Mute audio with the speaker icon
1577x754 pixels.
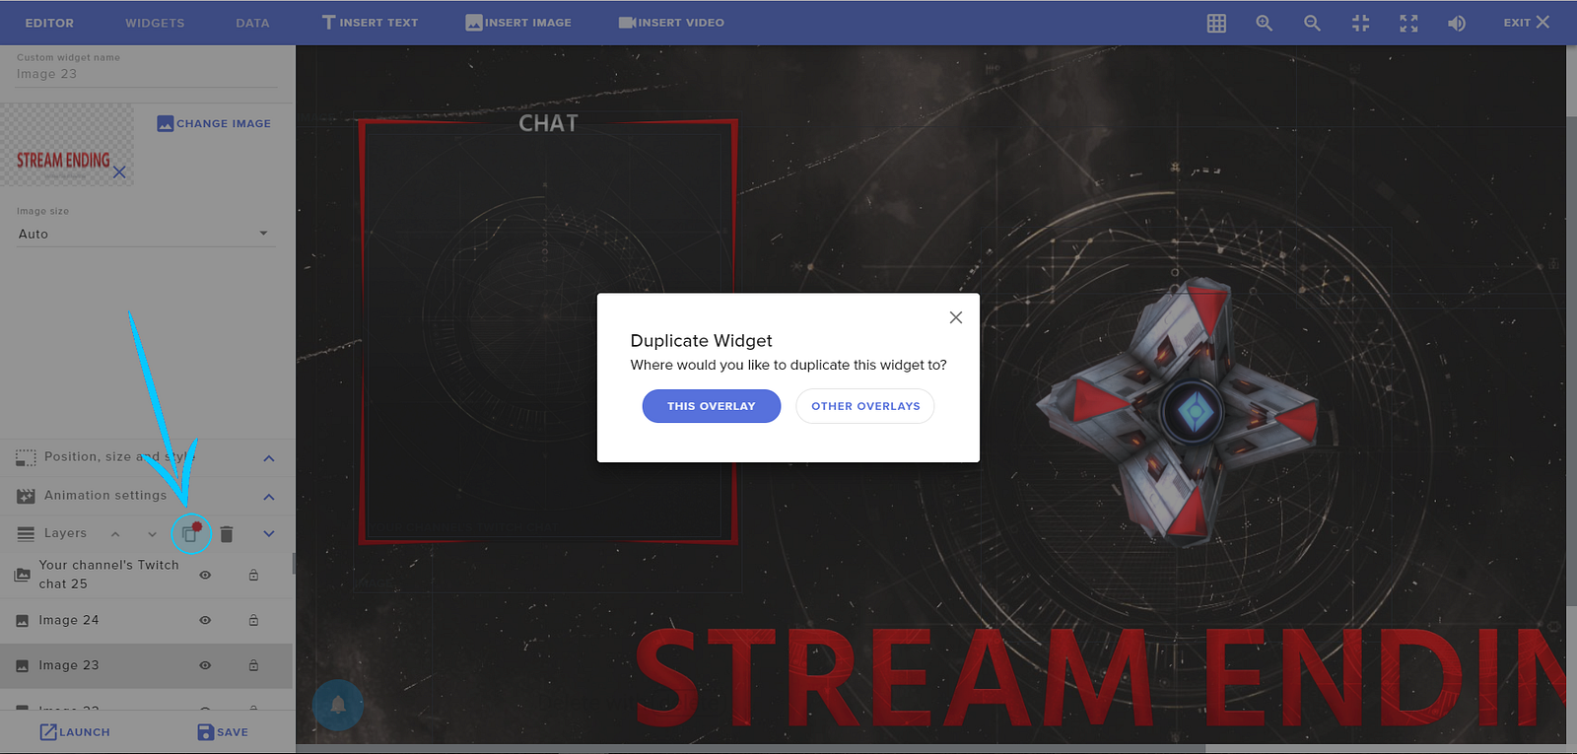(x=1457, y=23)
